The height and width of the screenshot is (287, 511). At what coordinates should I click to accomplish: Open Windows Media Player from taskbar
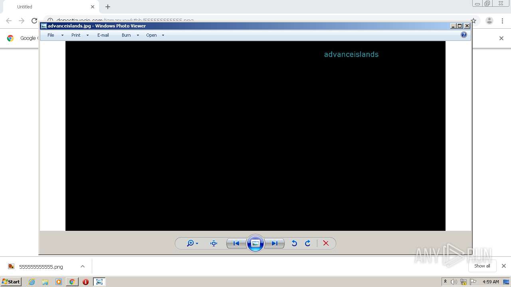coord(59,282)
